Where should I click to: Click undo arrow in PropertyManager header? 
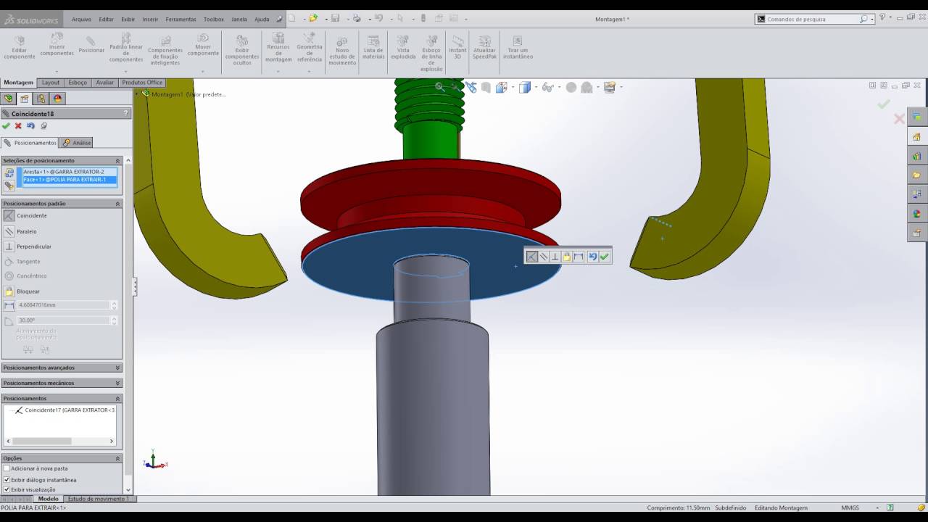[31, 126]
